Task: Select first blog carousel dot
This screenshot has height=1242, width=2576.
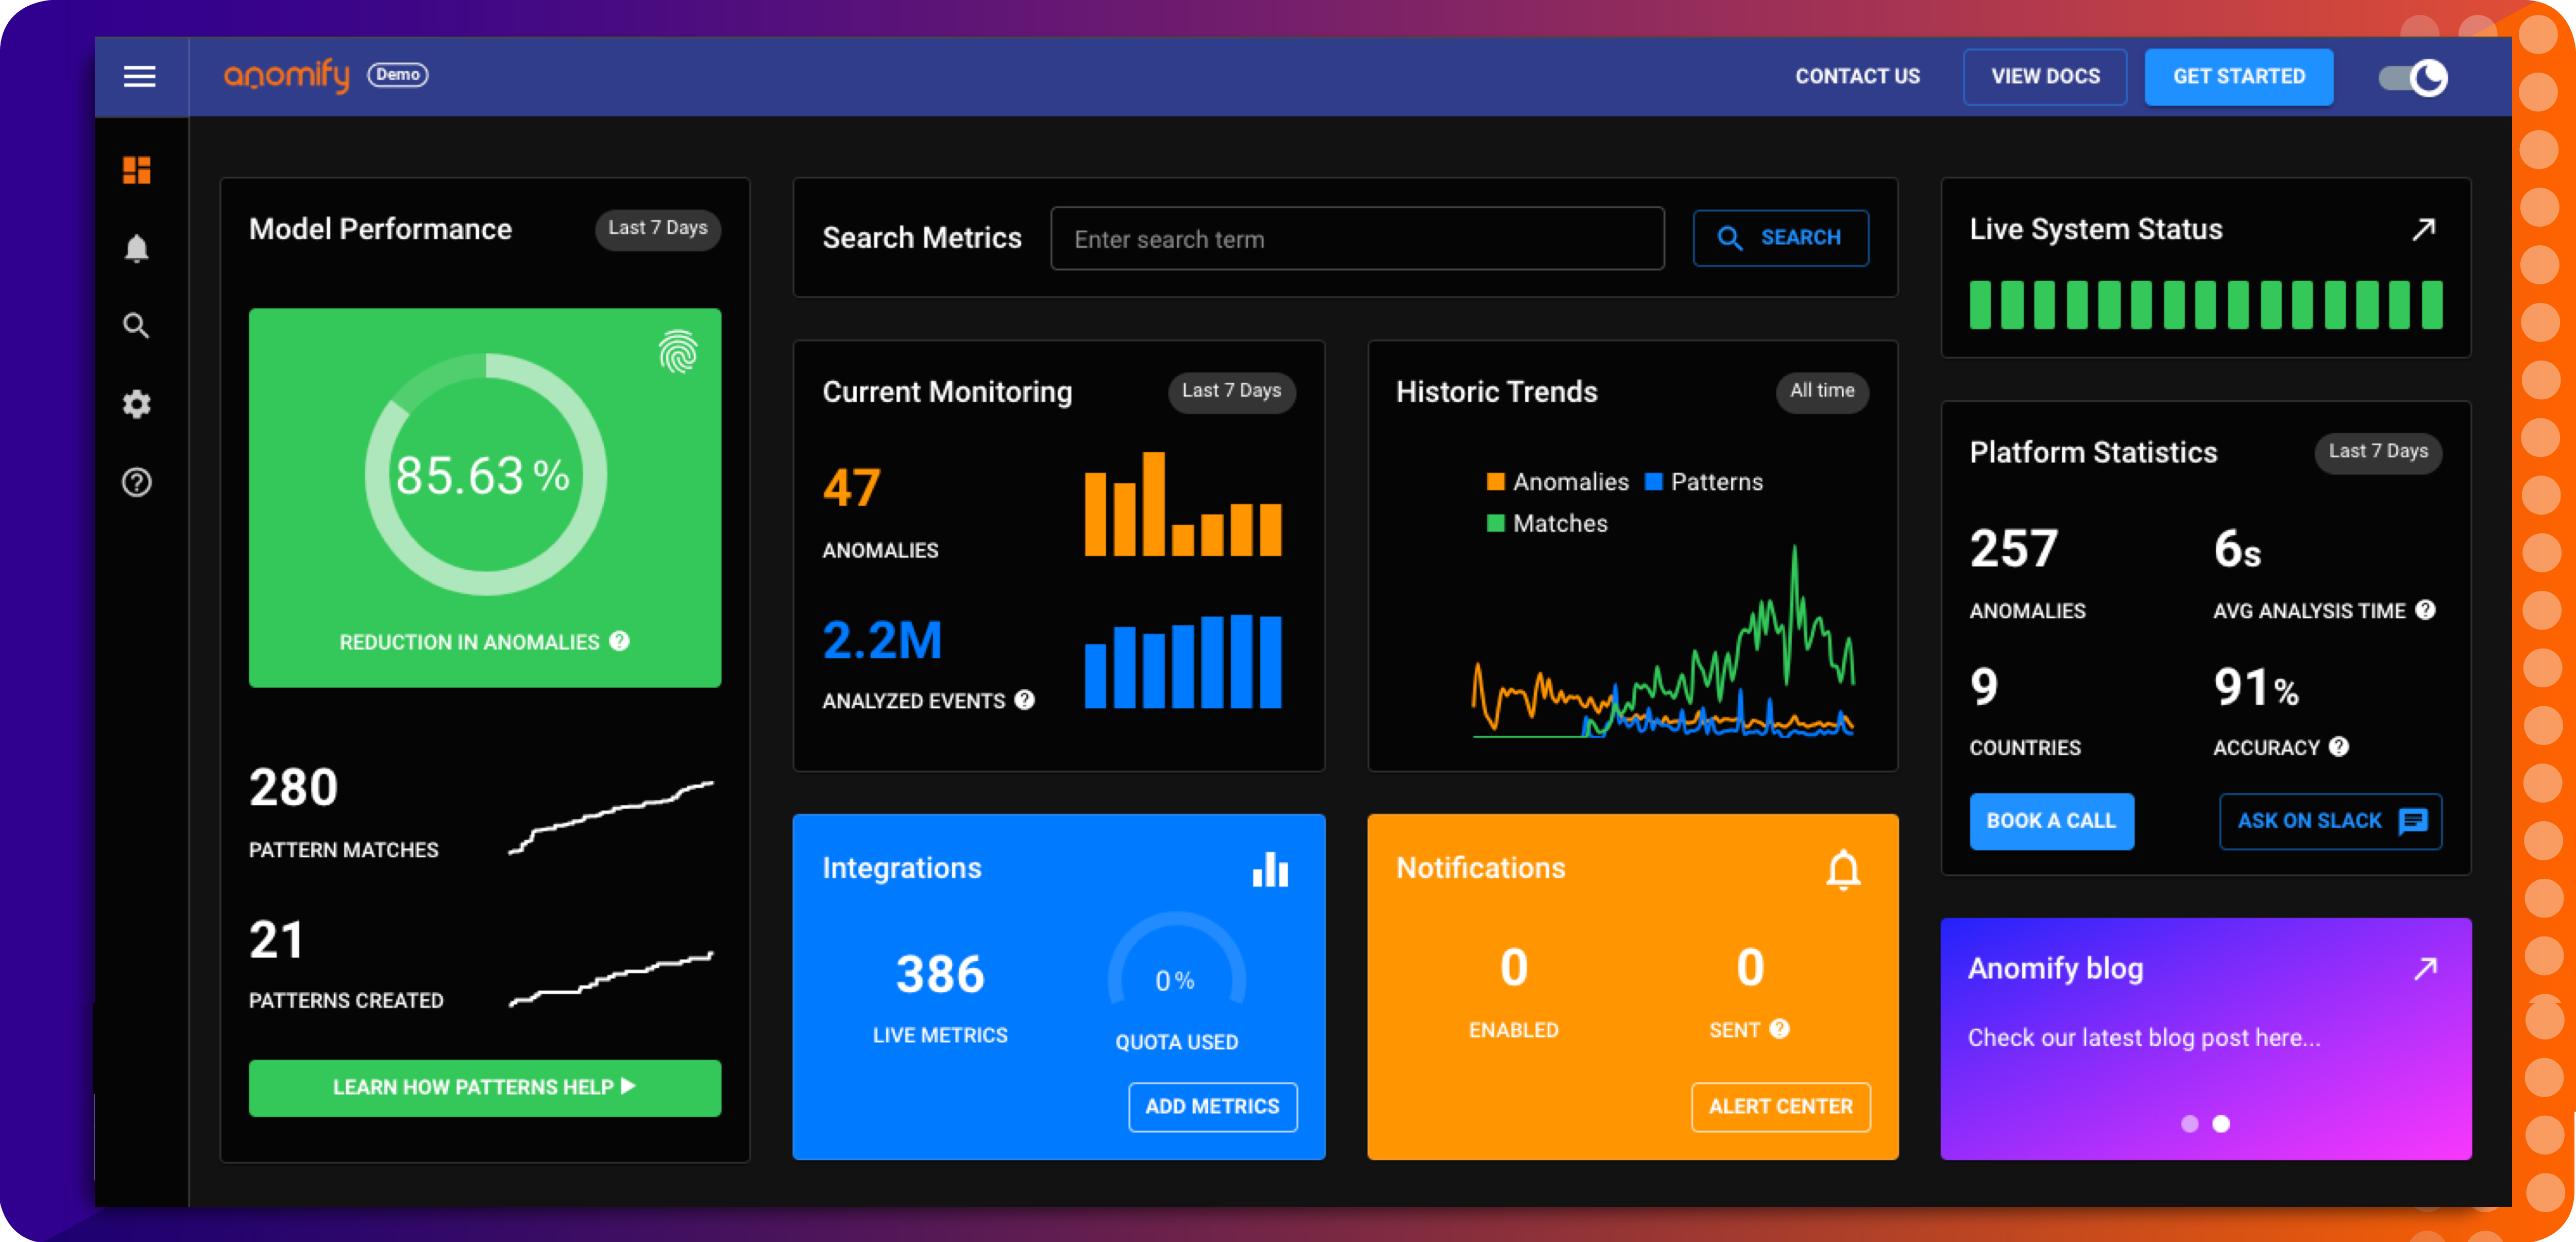Action: click(2190, 1124)
